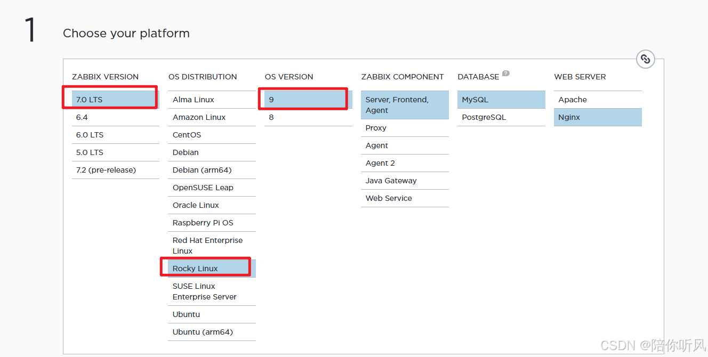Viewport: 708px width, 357px height.
Task: Select the Agent component option
Action: coord(405,145)
